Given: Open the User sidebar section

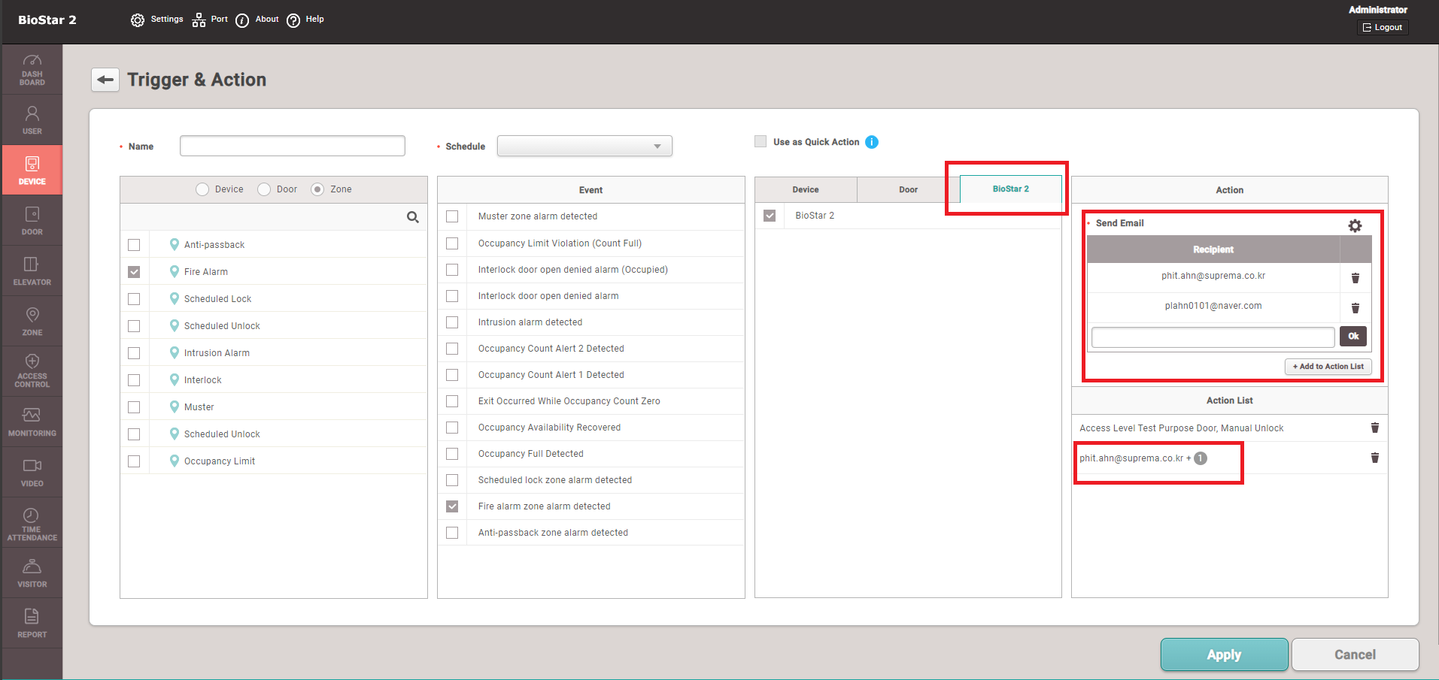Looking at the screenshot, I should [x=32, y=119].
